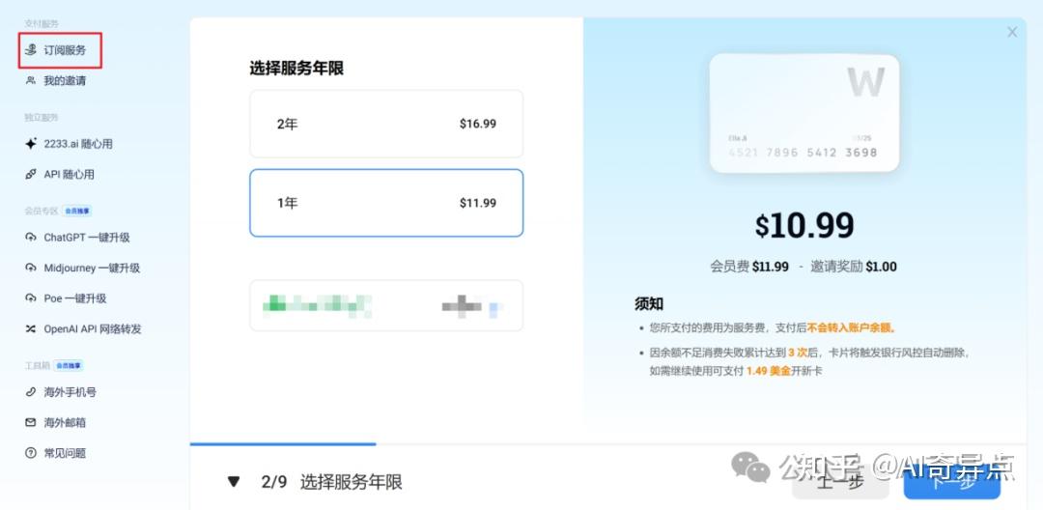Click the 上一步 button

pos(840,481)
